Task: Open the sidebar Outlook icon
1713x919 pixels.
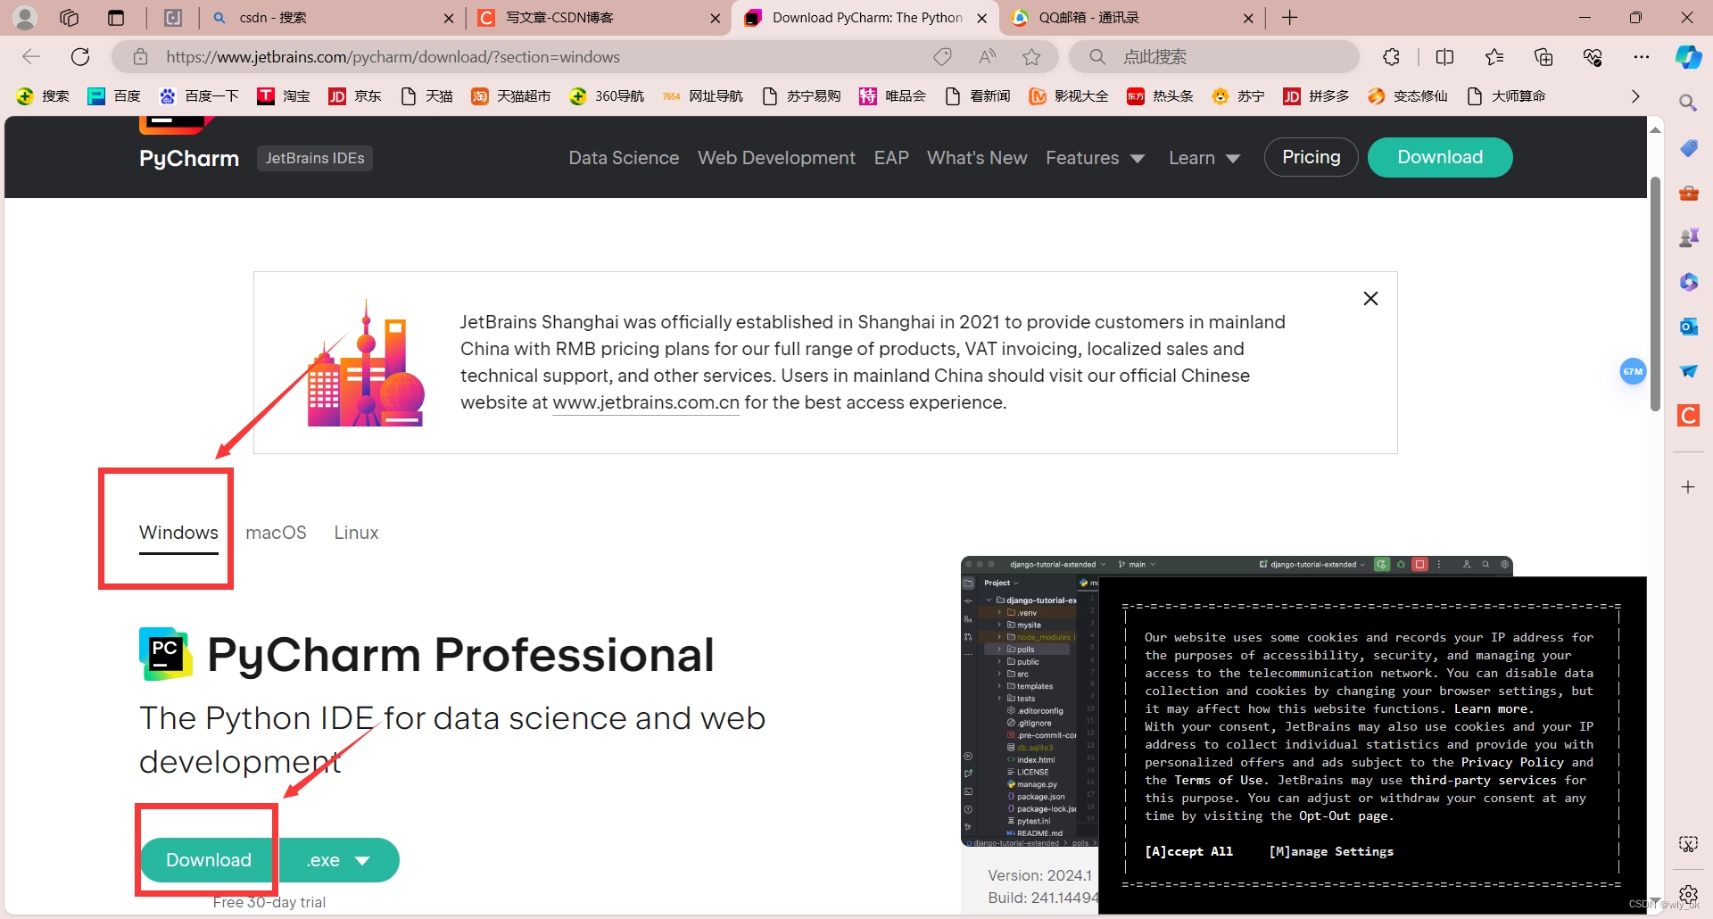Action: (1688, 327)
